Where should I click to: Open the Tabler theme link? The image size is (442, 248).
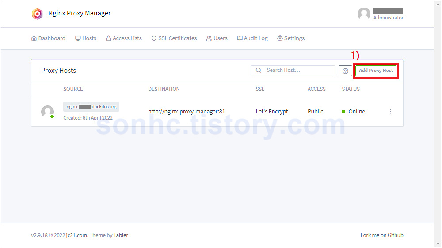tap(121, 235)
